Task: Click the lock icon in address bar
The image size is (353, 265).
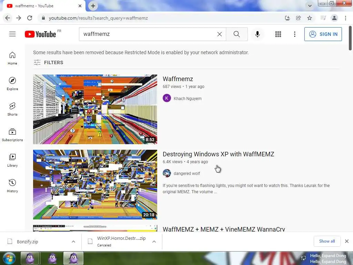Action: pyautogui.click(x=43, y=18)
